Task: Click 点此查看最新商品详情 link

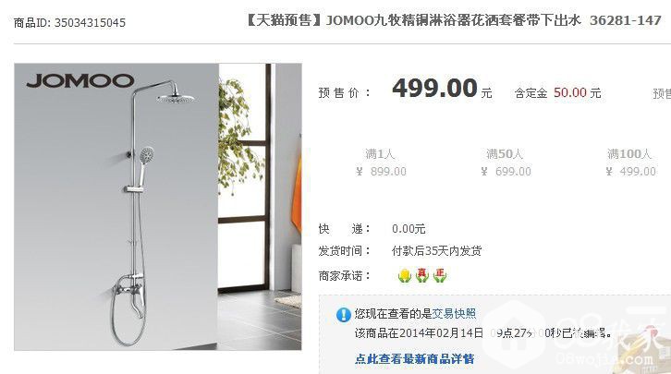Action: click(x=414, y=358)
